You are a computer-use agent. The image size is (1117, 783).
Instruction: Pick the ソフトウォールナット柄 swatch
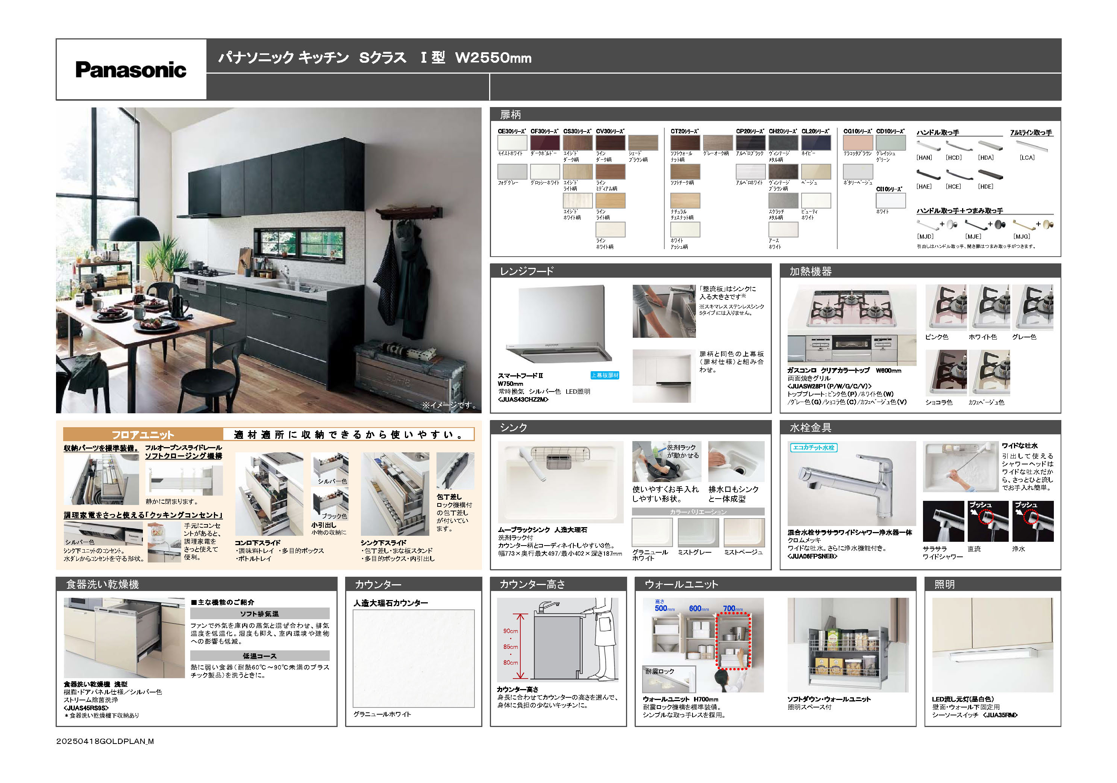685,143
